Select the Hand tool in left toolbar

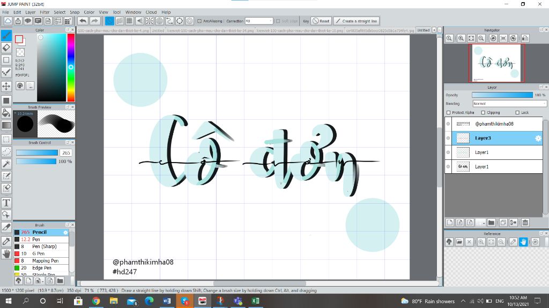[6, 254]
